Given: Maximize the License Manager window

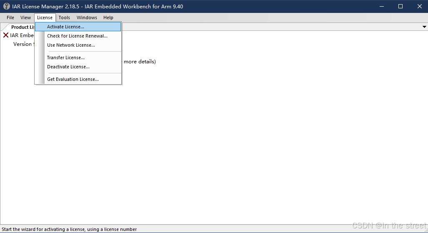Looking at the screenshot, I should 400,6.
